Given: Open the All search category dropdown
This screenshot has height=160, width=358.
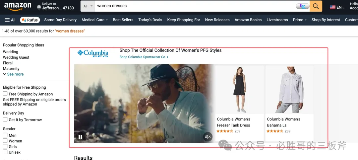Looking at the screenshot, I should pyautogui.click(x=88, y=6).
